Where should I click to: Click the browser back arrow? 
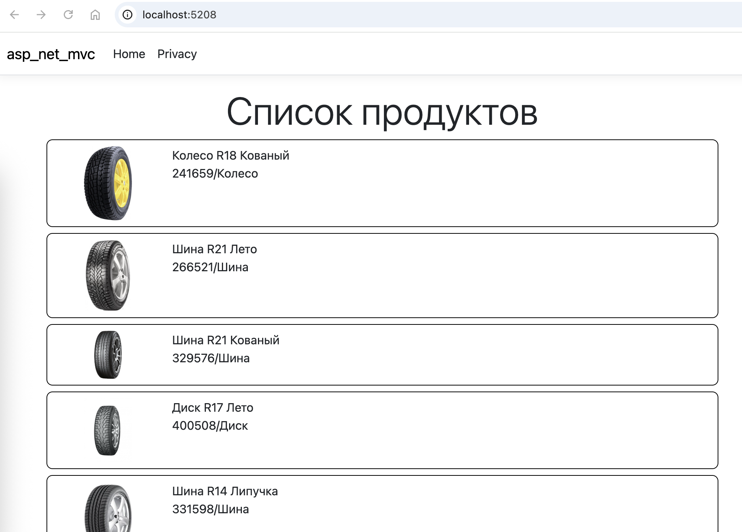tap(14, 15)
